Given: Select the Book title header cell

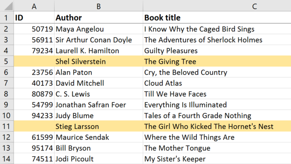Looking at the screenshot, I should [217, 18].
